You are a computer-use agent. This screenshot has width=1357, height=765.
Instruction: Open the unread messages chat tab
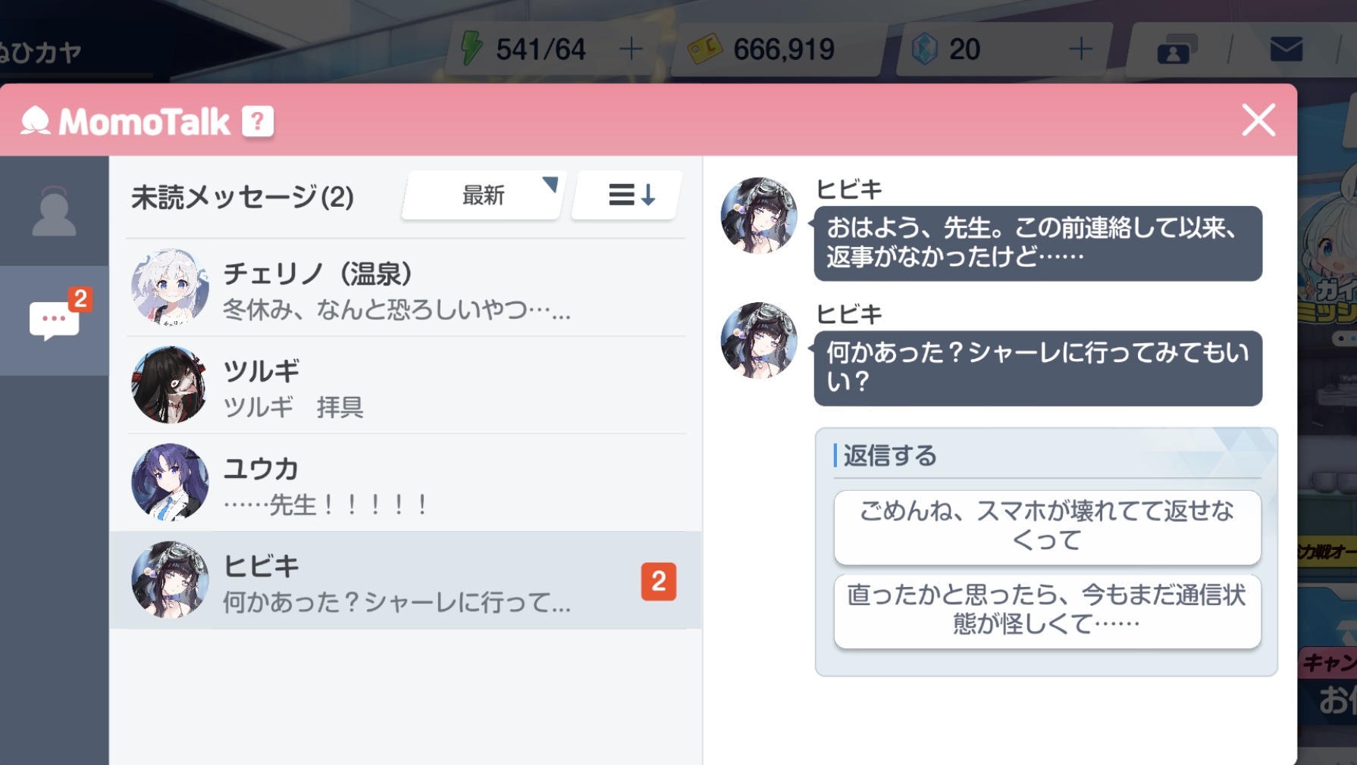[x=54, y=320]
